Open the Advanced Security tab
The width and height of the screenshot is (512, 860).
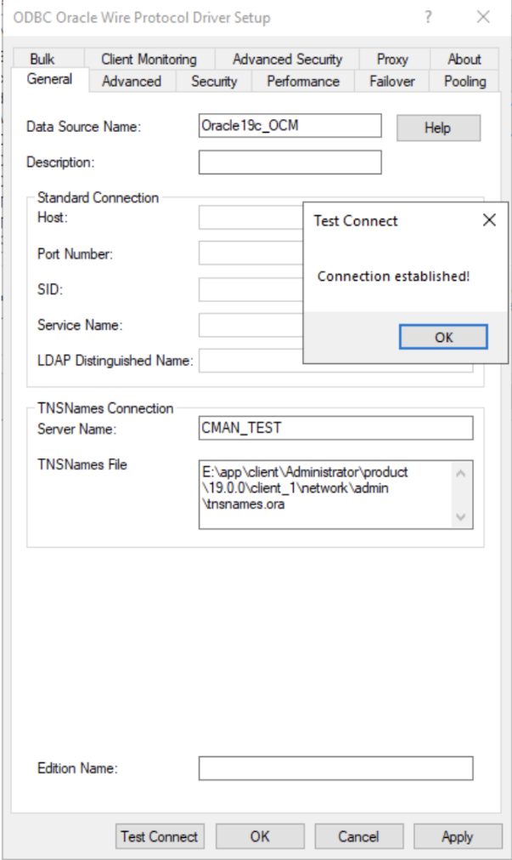point(288,59)
